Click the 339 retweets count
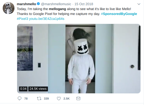The height and width of the screenshot is (105, 144). 46,98
